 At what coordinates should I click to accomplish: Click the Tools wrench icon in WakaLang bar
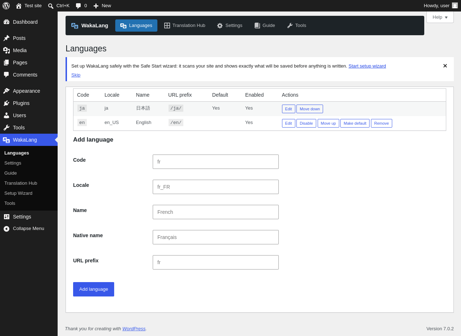(290, 26)
